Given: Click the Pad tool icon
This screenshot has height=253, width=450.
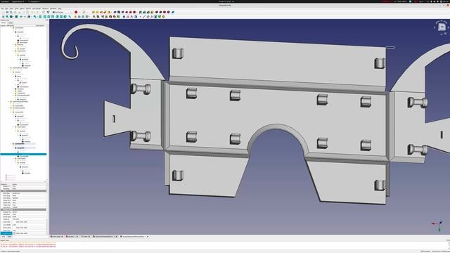Looking at the screenshot, I should point(94,12).
